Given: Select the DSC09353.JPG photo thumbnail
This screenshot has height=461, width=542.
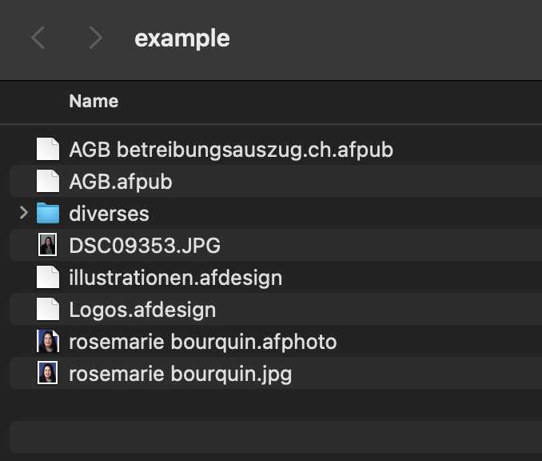Looking at the screenshot, I should pos(48,245).
